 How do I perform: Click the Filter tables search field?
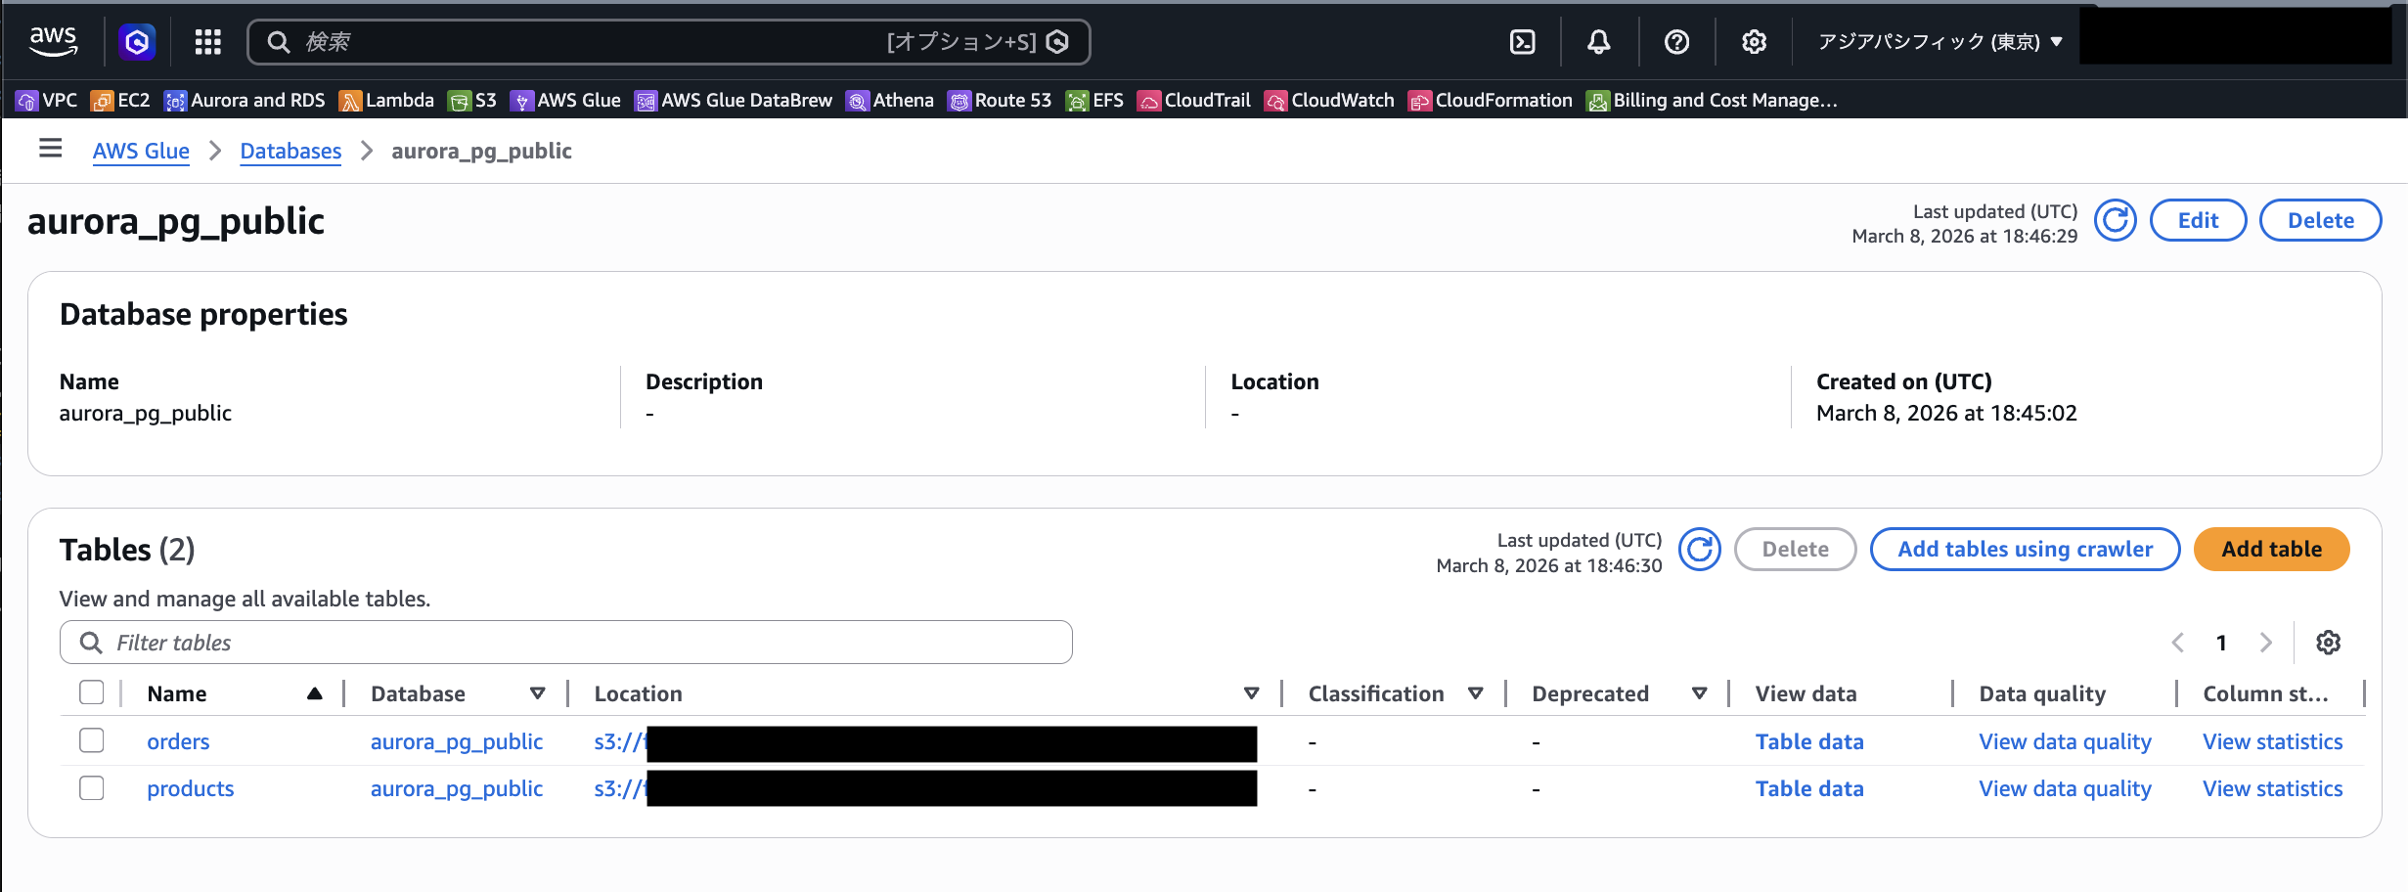tap(567, 643)
